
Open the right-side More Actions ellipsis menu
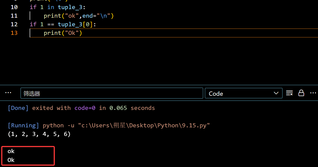click(x=313, y=93)
